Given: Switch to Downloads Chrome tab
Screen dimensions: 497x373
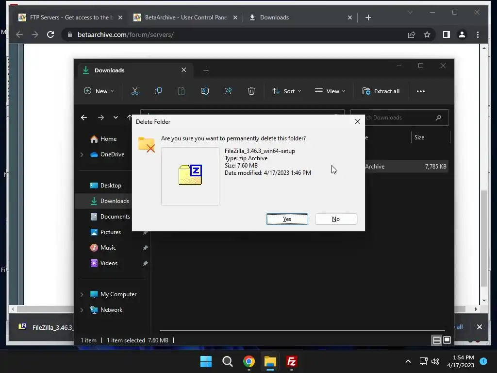Looking at the screenshot, I should point(300,17).
